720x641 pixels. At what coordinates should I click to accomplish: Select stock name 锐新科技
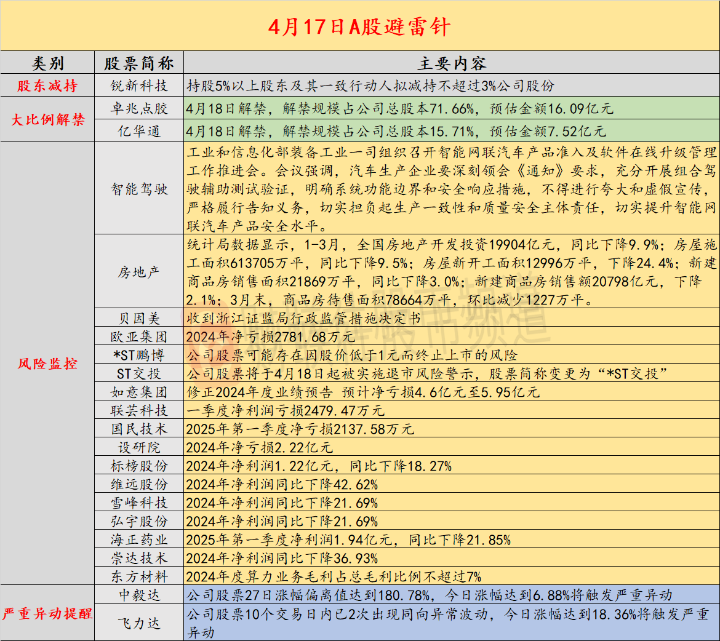(139, 86)
